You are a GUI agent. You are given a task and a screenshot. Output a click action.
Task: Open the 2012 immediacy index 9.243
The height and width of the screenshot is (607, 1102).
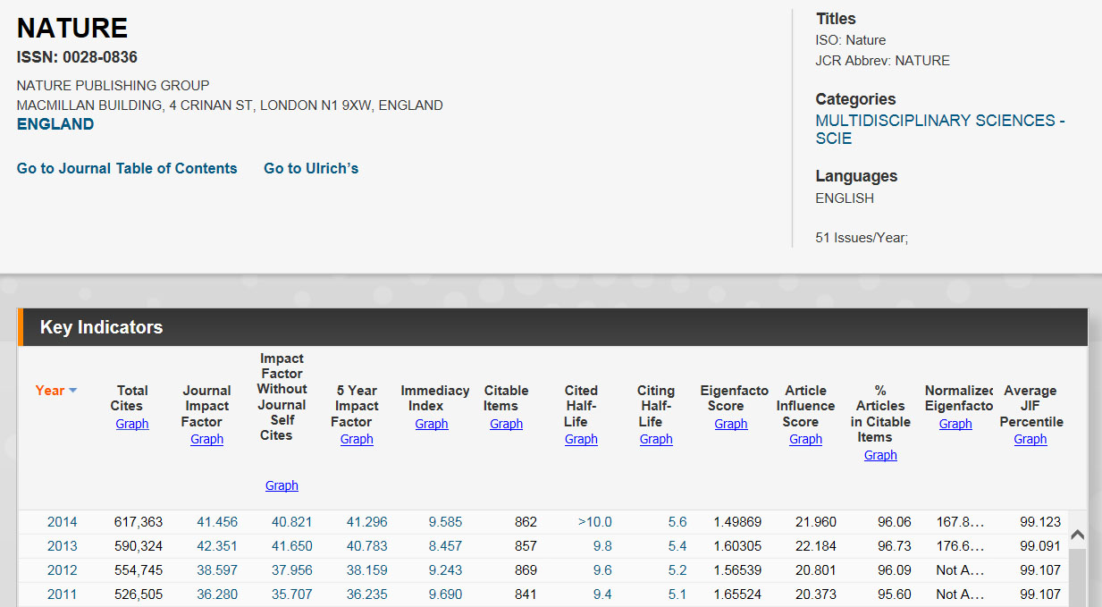tap(446, 570)
